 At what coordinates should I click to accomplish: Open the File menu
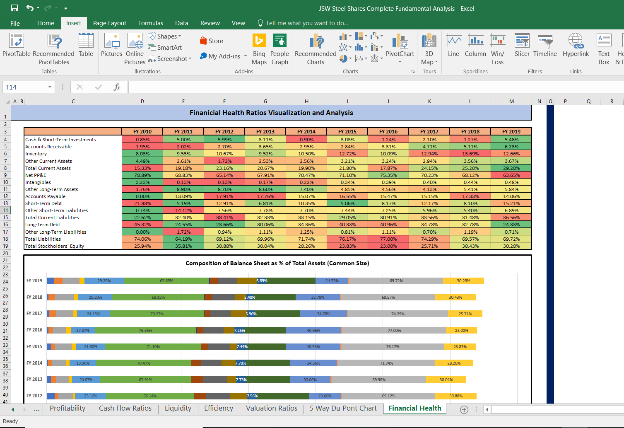(x=15, y=23)
